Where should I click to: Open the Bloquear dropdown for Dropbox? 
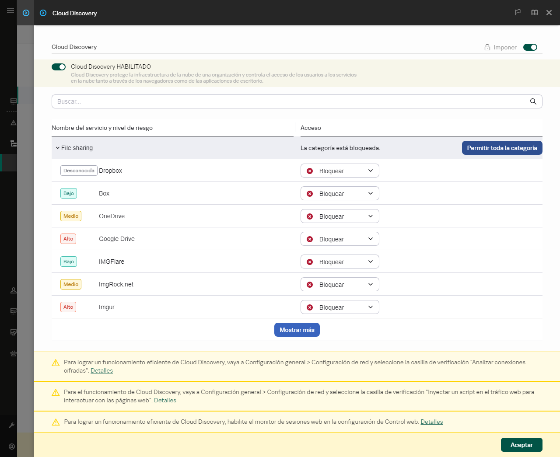tap(339, 171)
